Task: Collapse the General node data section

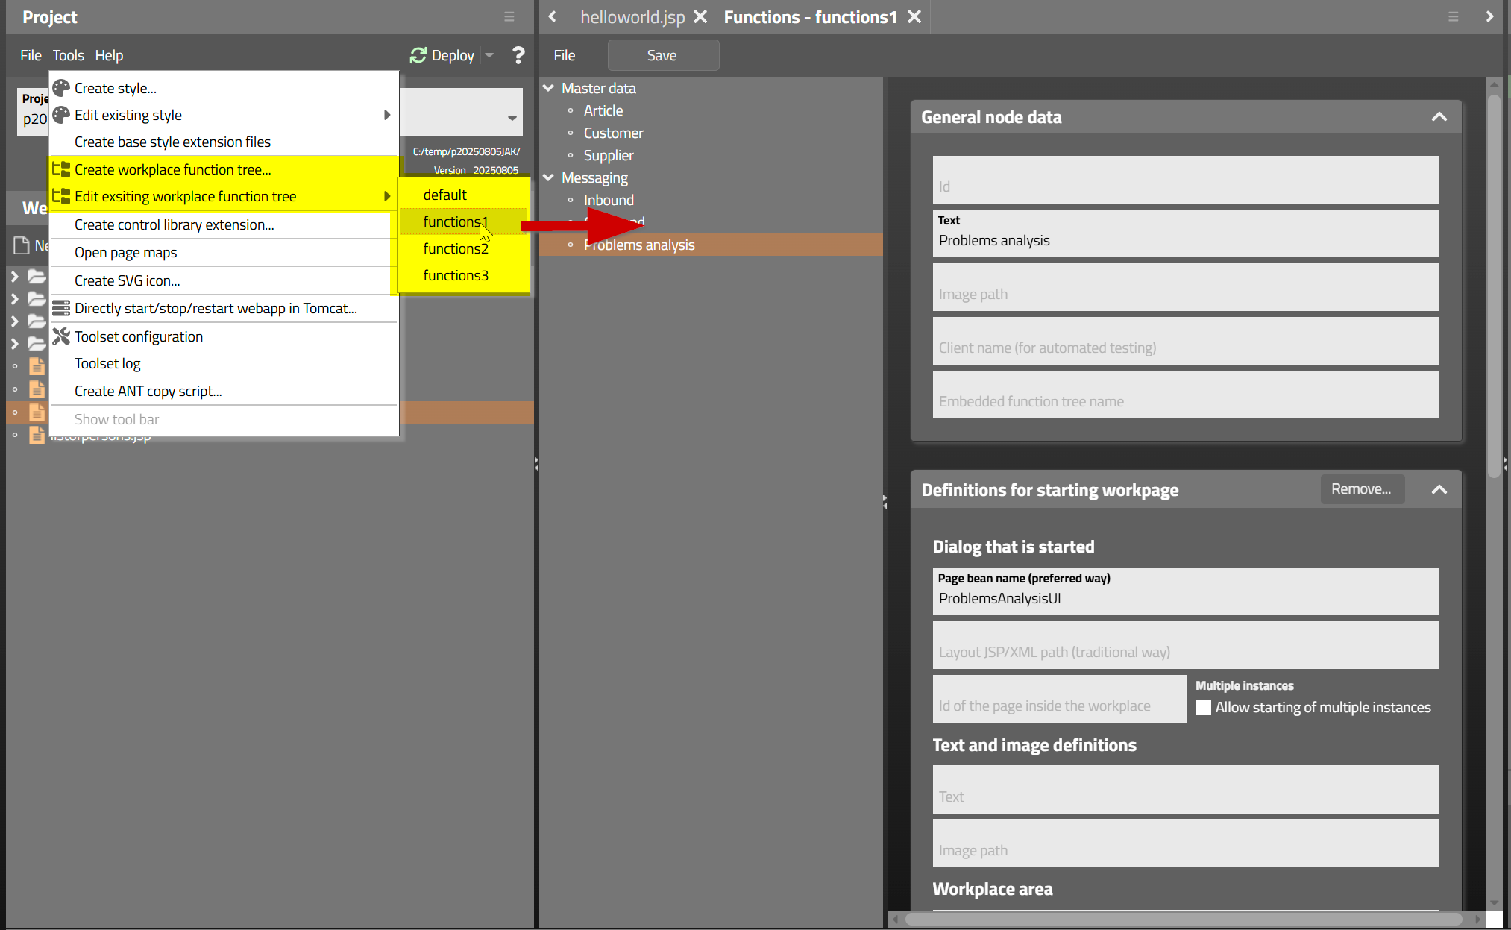Action: click(x=1439, y=117)
